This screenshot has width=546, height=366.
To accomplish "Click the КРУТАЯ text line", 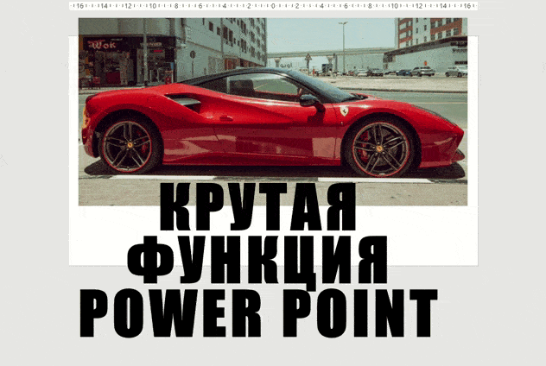I will [258, 207].
